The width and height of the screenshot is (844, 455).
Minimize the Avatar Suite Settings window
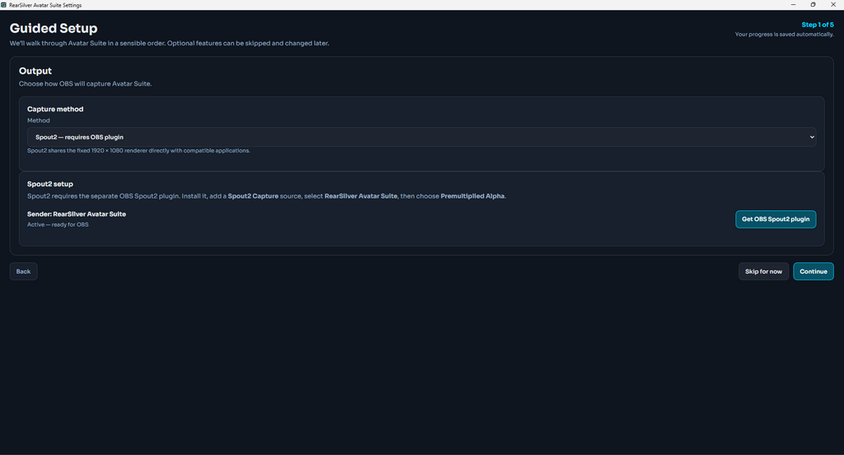(x=793, y=5)
